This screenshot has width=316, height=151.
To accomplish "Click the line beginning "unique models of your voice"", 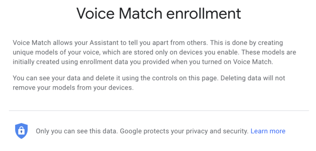I will (154, 52).
